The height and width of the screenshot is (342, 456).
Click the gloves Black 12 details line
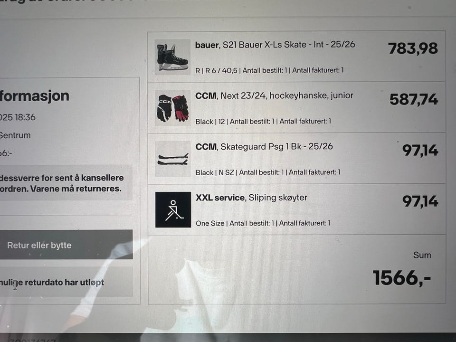pos(263,121)
